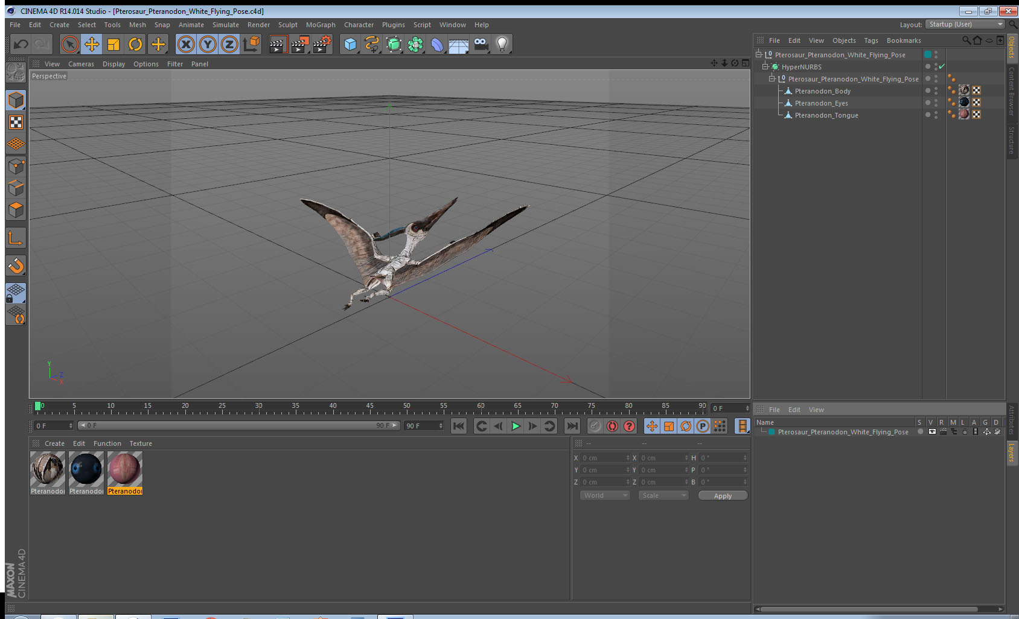Image resolution: width=1019 pixels, height=619 pixels.
Task: Select Pteranodon_Body object
Action: [x=823, y=91]
